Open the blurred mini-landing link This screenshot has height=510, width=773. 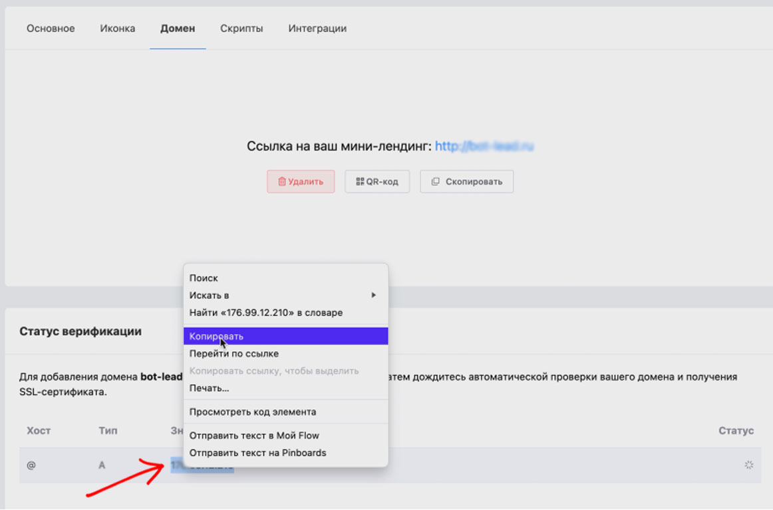click(x=484, y=146)
